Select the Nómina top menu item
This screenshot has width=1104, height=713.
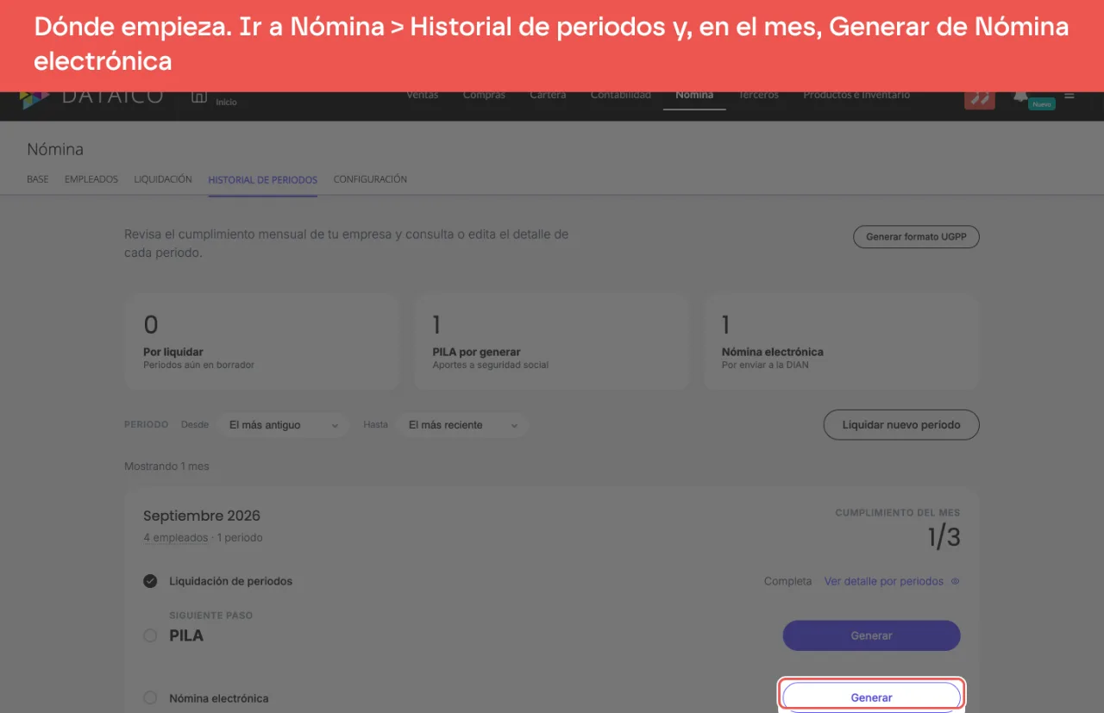(694, 96)
